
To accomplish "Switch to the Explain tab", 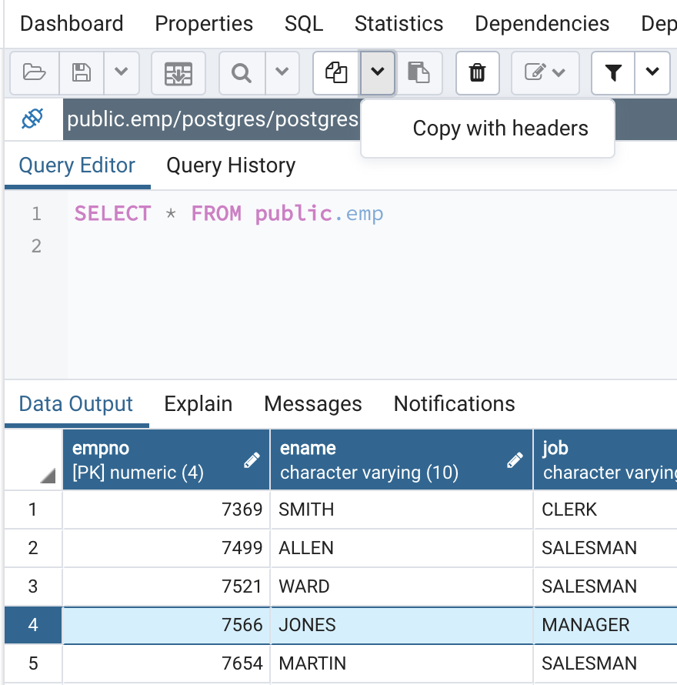I will (198, 404).
